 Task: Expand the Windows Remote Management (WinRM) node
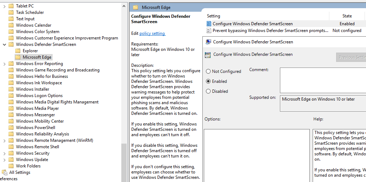[x=4, y=140]
